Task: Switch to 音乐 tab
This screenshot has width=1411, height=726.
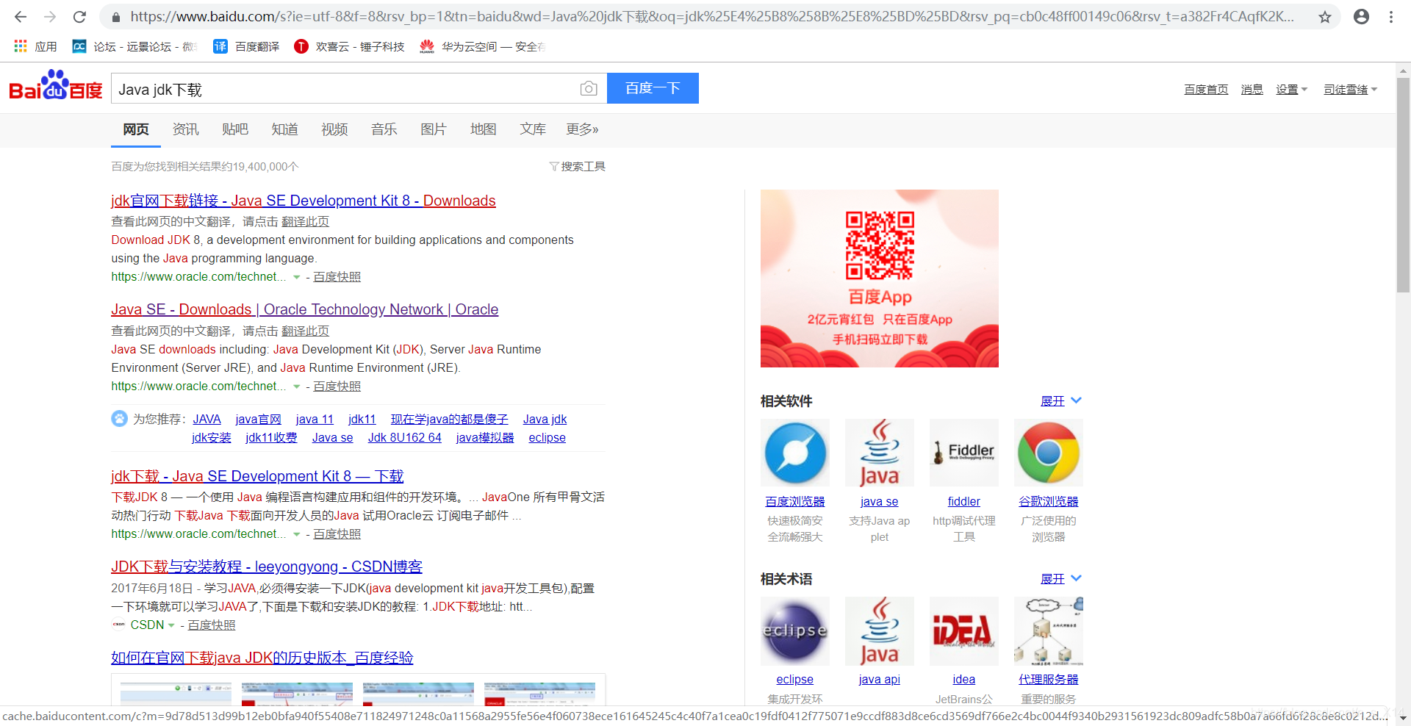Action: pyautogui.click(x=384, y=129)
